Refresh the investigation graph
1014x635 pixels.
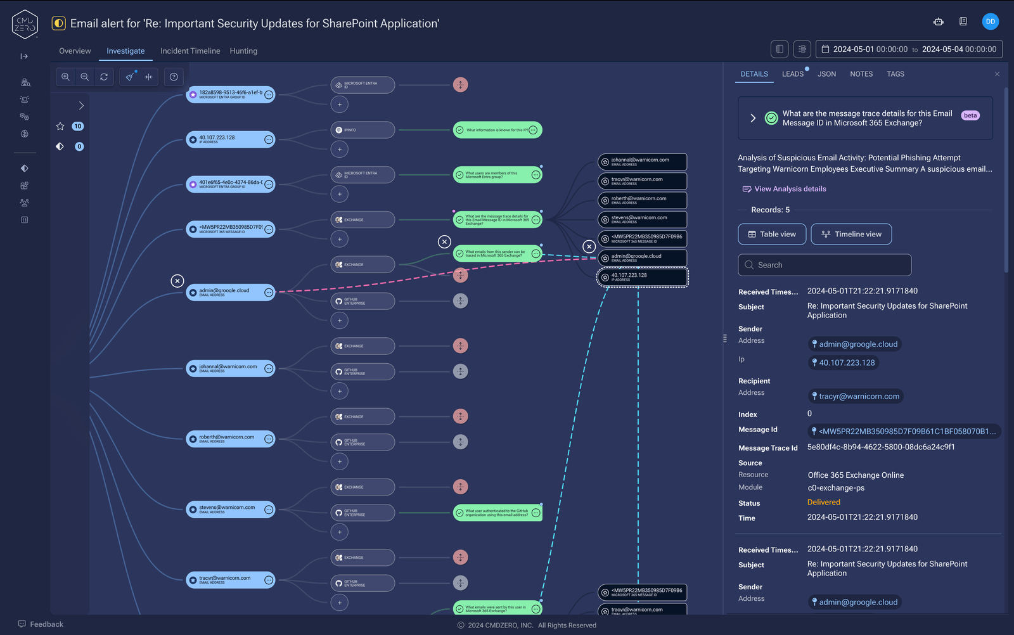104,77
